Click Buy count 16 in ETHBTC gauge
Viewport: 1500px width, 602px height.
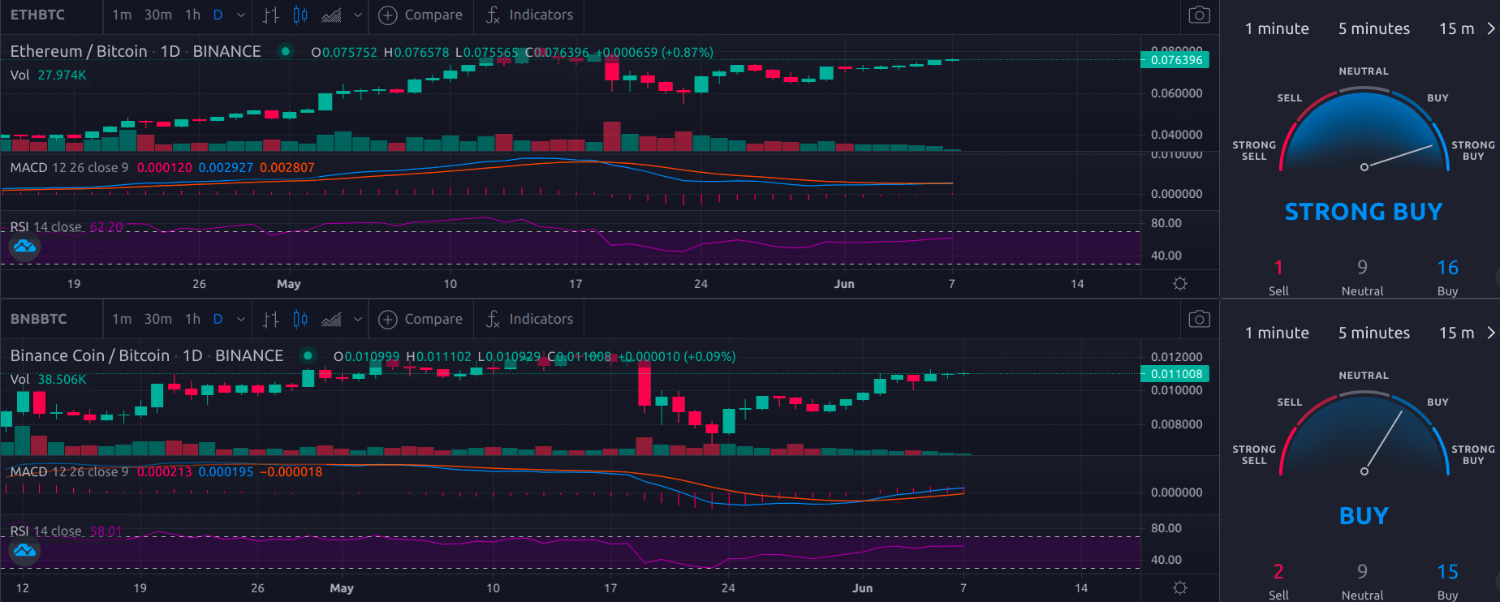pyautogui.click(x=1447, y=268)
